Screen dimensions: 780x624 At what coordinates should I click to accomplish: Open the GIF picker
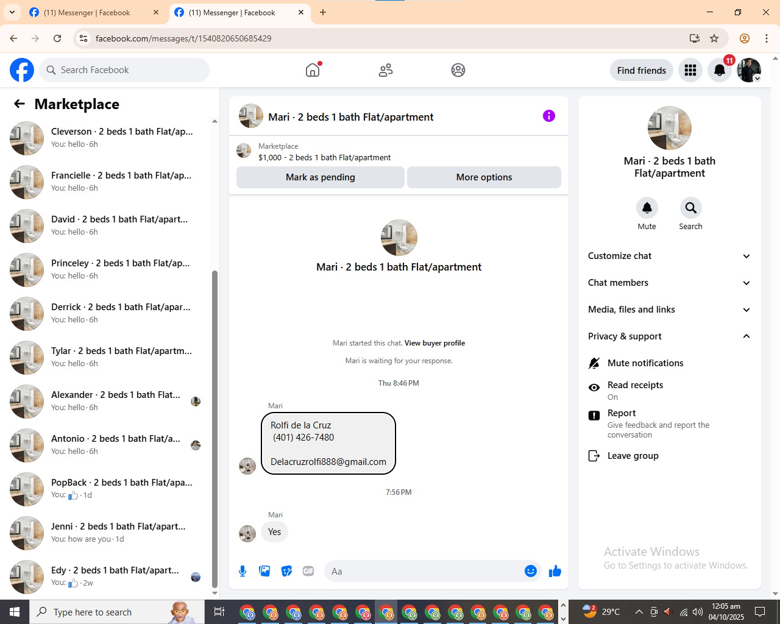(308, 571)
